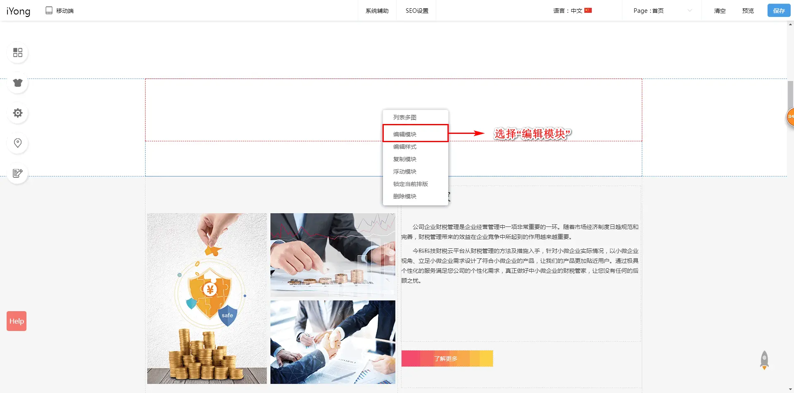Open the language 中文 selector

point(572,11)
